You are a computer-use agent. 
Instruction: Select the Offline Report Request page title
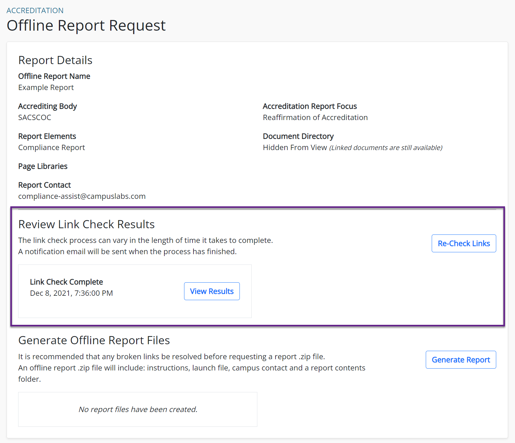[x=86, y=25]
